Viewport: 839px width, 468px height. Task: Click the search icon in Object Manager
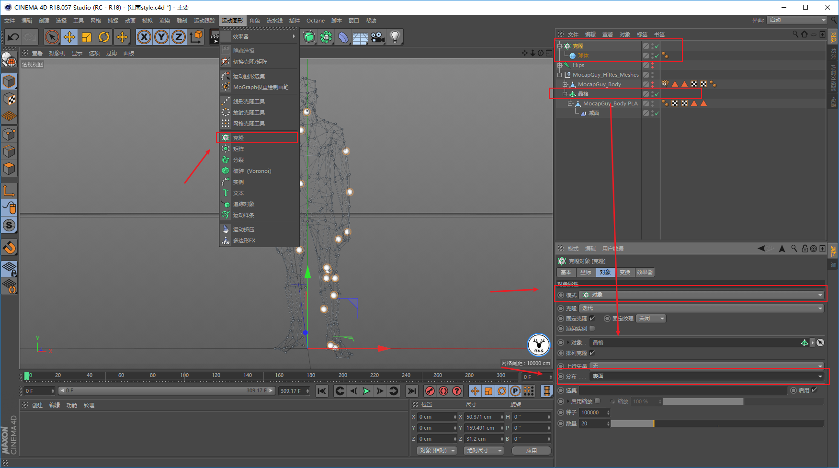click(795, 34)
